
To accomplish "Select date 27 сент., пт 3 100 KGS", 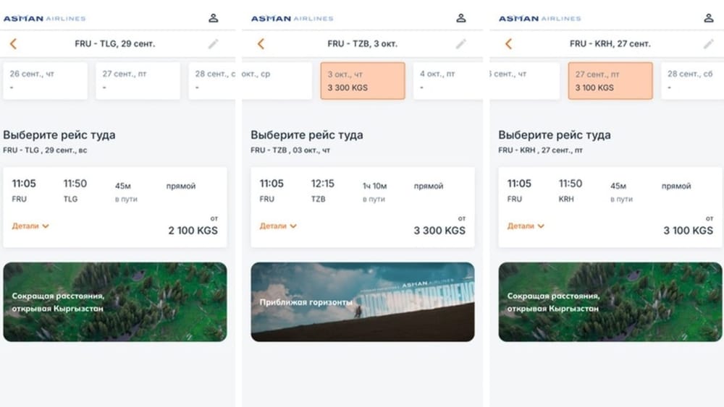I will [x=610, y=81].
